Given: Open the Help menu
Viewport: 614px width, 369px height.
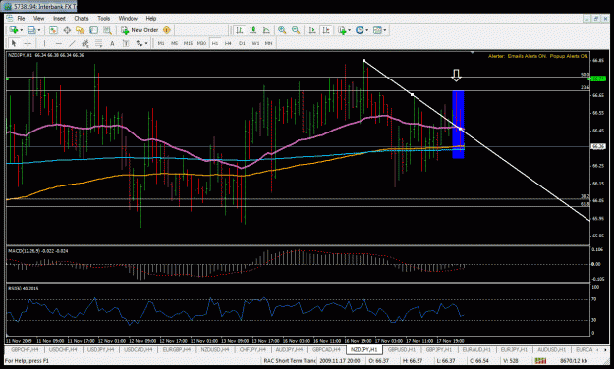Looking at the screenshot, I should coord(151,18).
